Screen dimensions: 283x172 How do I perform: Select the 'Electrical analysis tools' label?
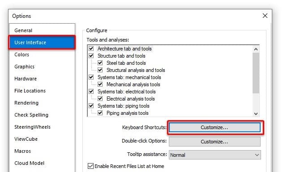131,99
